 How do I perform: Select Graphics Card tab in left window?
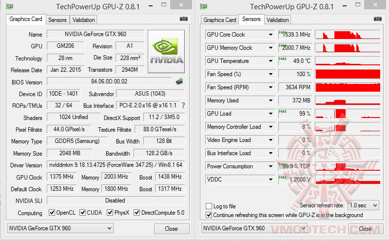pos(26,19)
